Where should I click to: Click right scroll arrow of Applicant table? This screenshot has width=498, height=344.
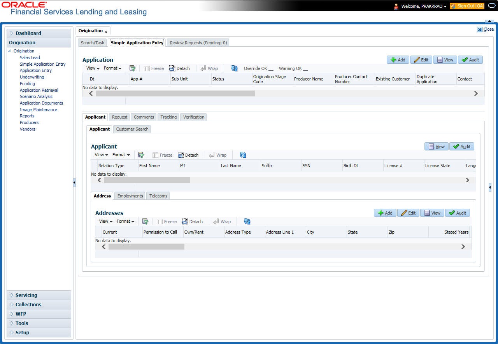click(x=467, y=180)
